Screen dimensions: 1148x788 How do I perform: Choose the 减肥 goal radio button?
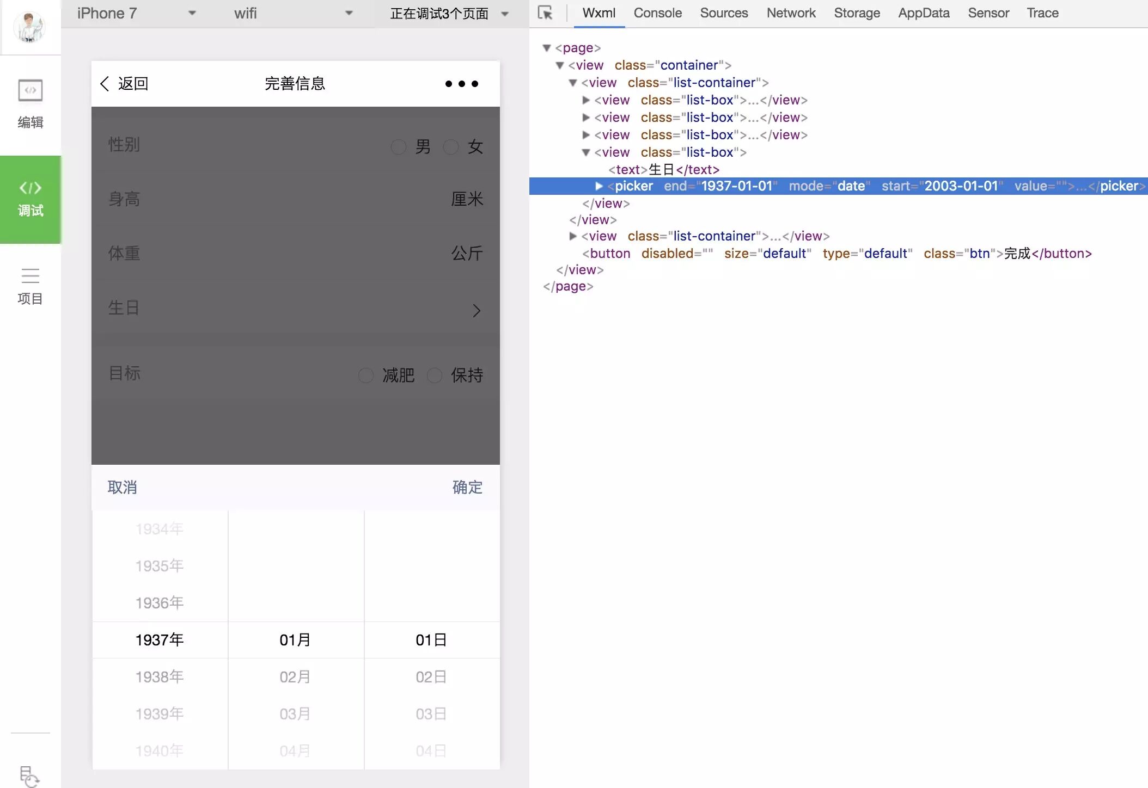[366, 375]
